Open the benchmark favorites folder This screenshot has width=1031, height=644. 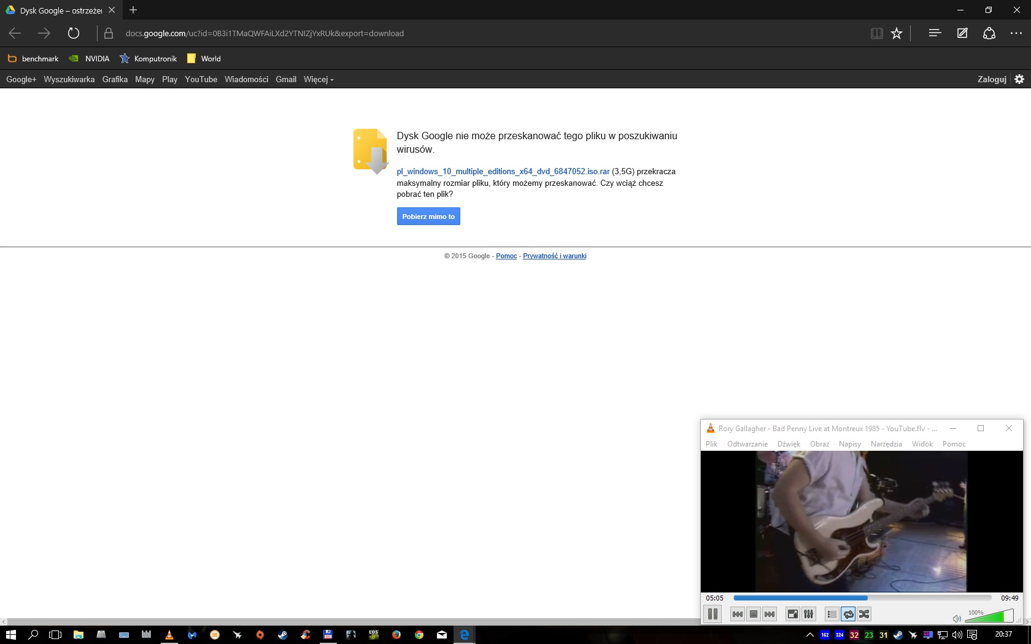[33, 59]
